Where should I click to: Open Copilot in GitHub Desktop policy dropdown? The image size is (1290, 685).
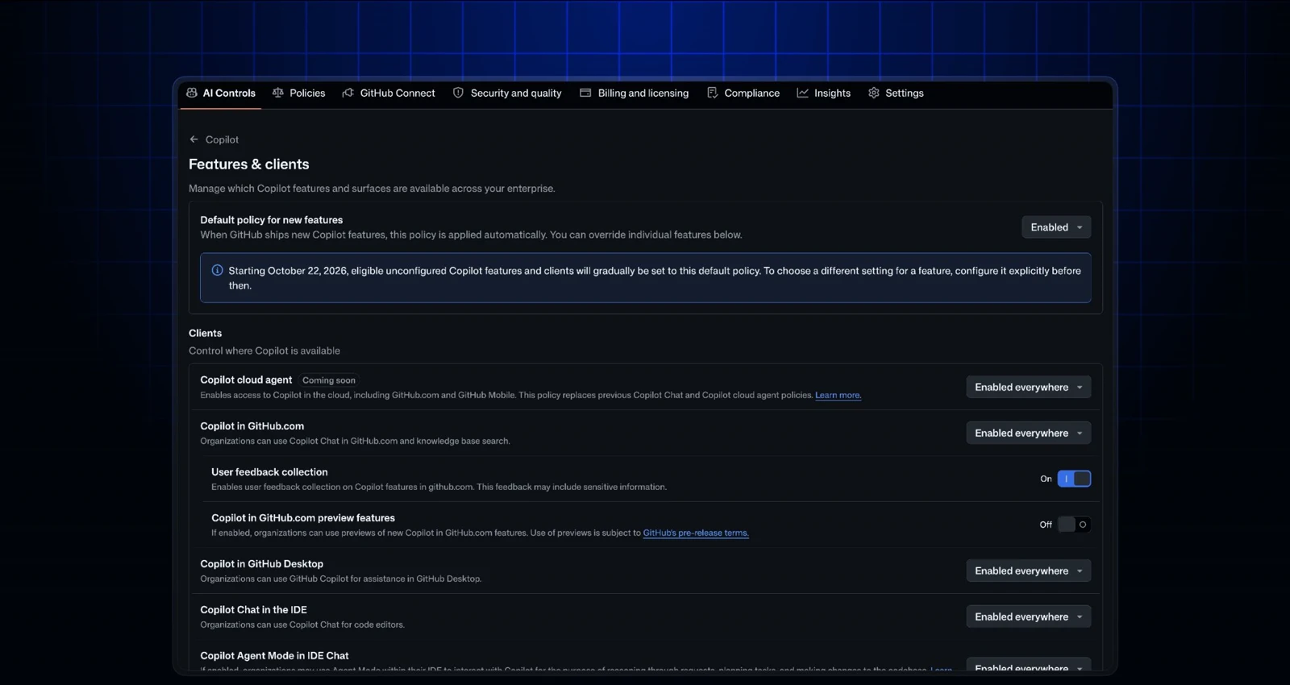pos(1029,571)
